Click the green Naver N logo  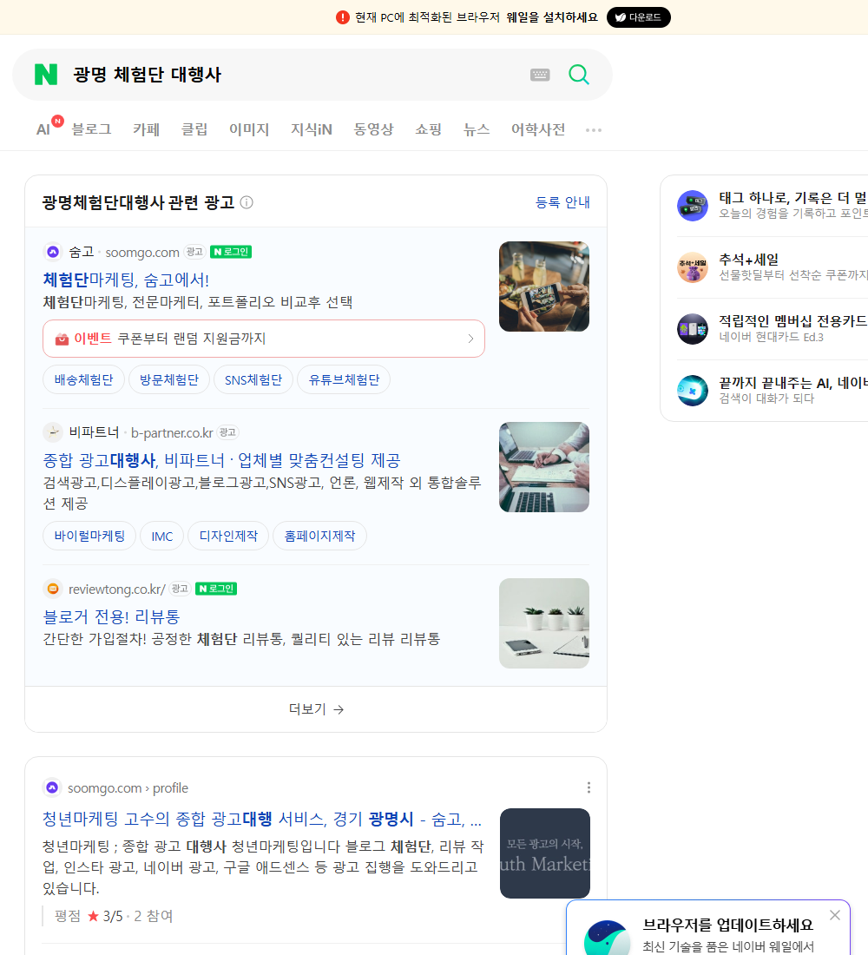click(x=46, y=75)
